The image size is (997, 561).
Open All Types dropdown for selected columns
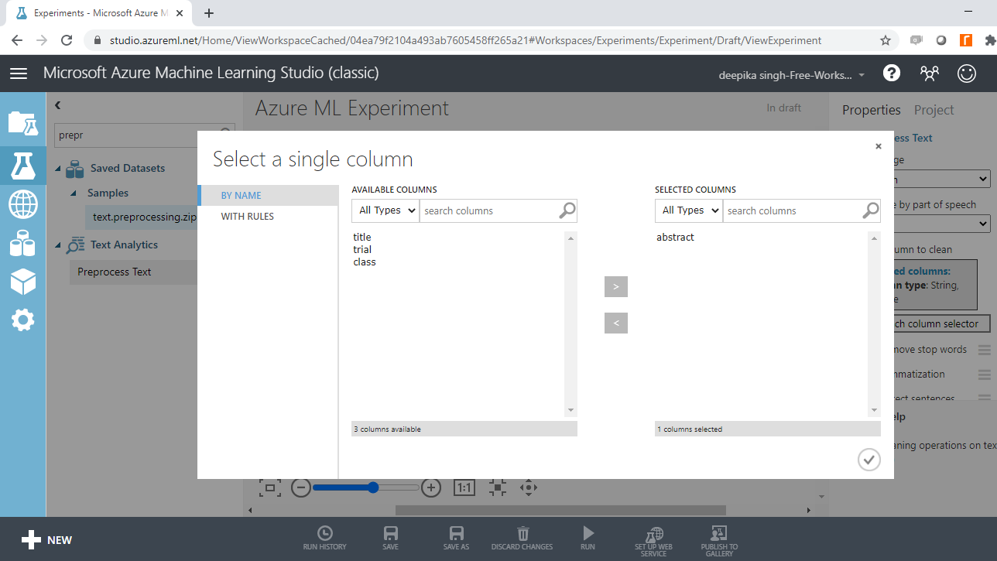[689, 210]
